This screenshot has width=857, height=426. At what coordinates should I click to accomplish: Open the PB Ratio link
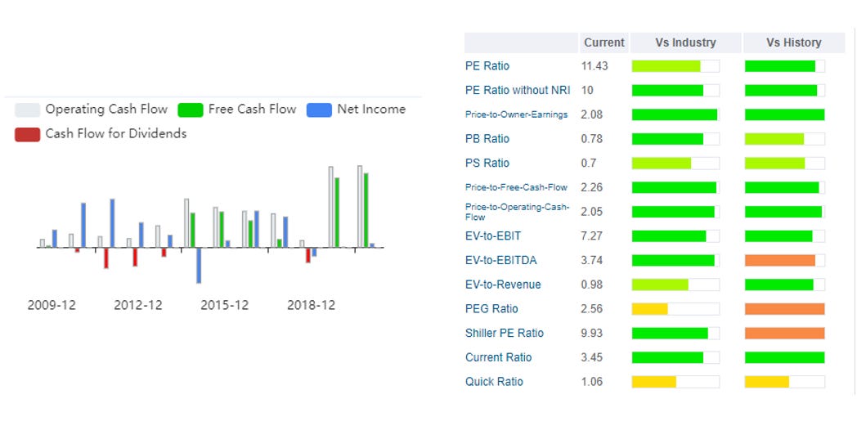[x=487, y=139]
